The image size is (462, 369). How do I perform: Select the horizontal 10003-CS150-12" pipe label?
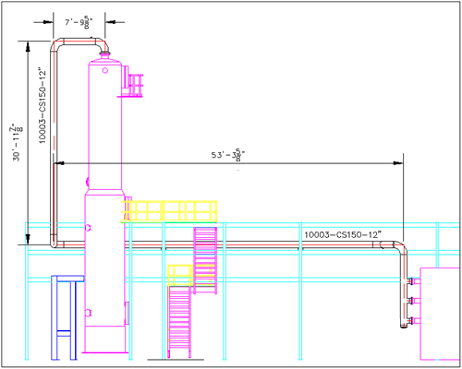(x=343, y=235)
